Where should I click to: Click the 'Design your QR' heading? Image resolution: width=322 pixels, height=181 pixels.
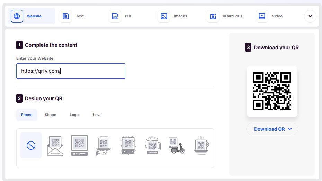coord(44,98)
